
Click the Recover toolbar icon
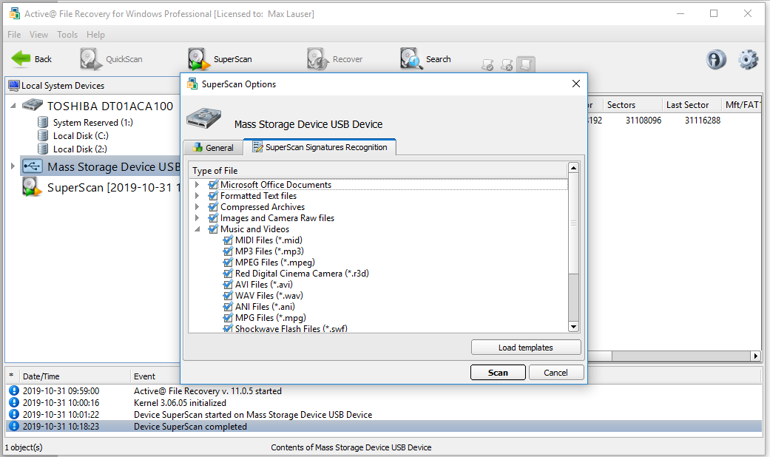tap(318, 59)
